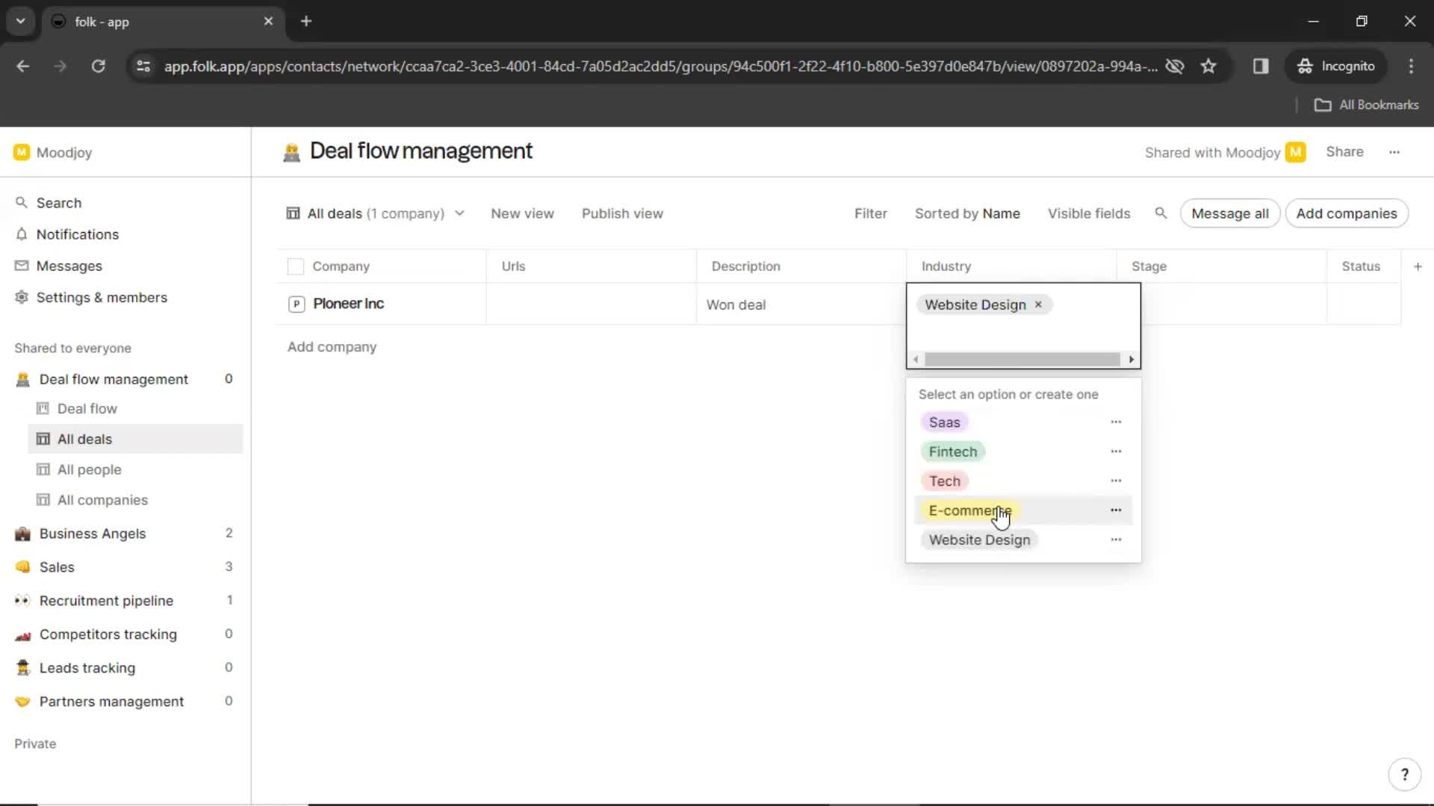Click the horizontal scrollbar in Industry editor
The image size is (1434, 806).
point(1022,359)
